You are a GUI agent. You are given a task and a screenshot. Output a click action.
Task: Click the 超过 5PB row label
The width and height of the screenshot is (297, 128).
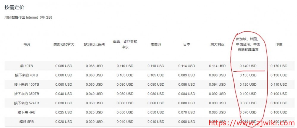27,122
